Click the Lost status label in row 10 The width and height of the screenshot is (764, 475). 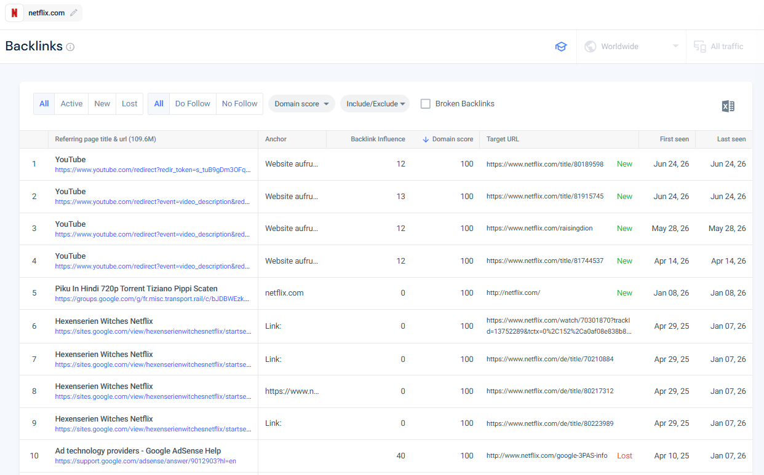pos(624,456)
